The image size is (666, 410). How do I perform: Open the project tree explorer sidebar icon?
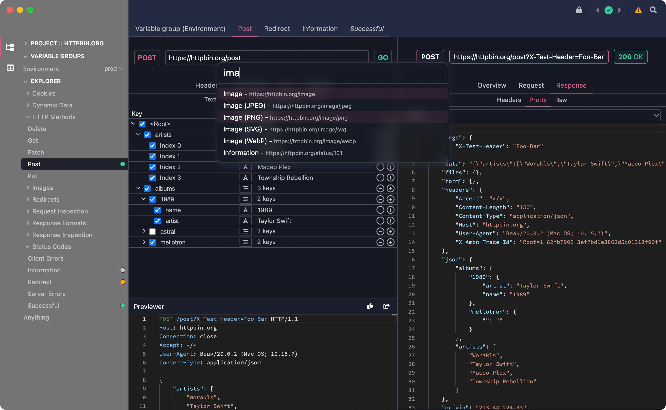tap(10, 47)
